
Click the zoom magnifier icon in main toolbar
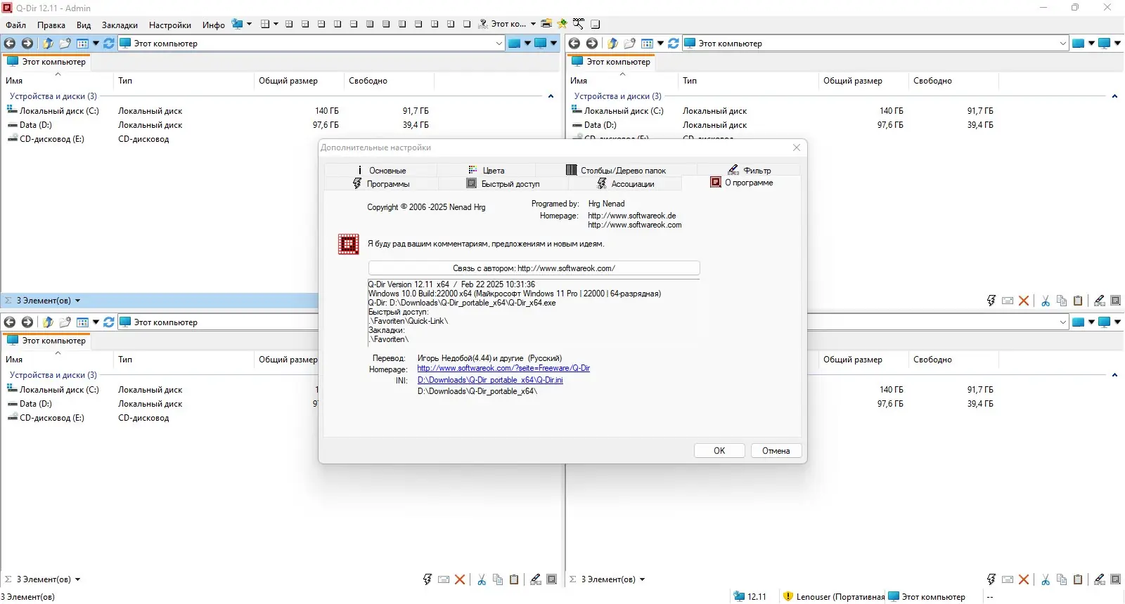(579, 24)
